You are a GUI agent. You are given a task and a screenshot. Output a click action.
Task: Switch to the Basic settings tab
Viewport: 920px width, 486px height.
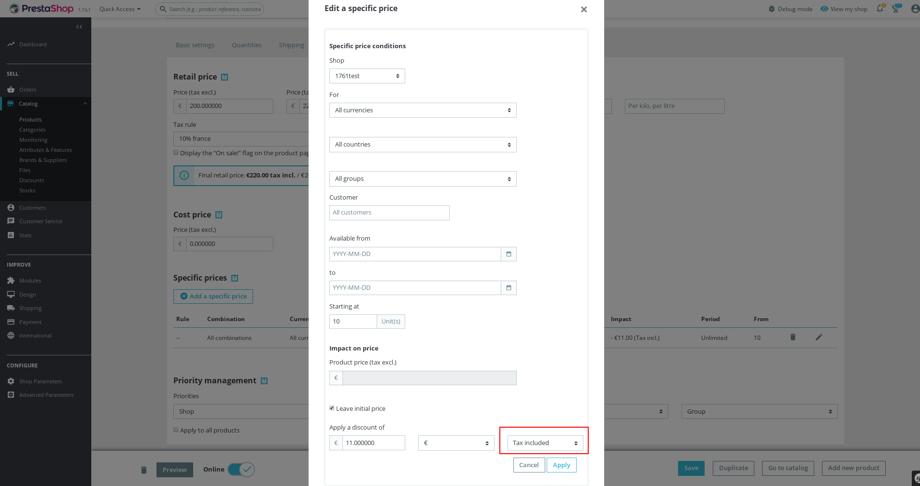point(195,45)
